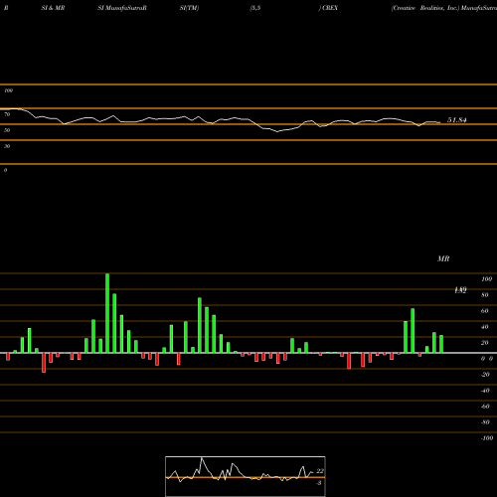The height and width of the screenshot is (497, 497).
Task: Click the end of the RSI line near 51.84
Action: tap(440, 122)
